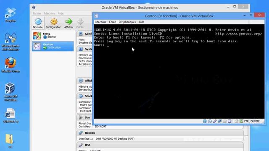Viewport: 269px width, 151px height.
Task: Click the Intel PRO/1000 MT Desktop (NAT) text
Action: (x=115, y=139)
